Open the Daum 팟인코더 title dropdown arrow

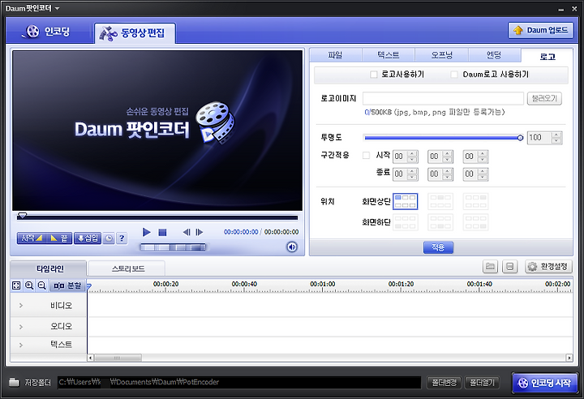(57, 8)
